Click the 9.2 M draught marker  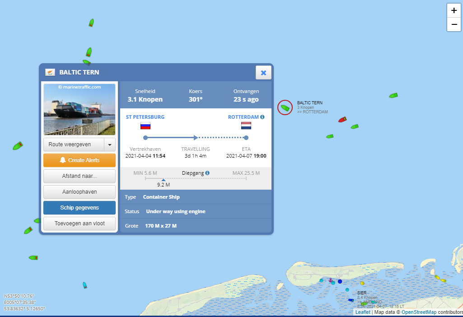pos(163,180)
